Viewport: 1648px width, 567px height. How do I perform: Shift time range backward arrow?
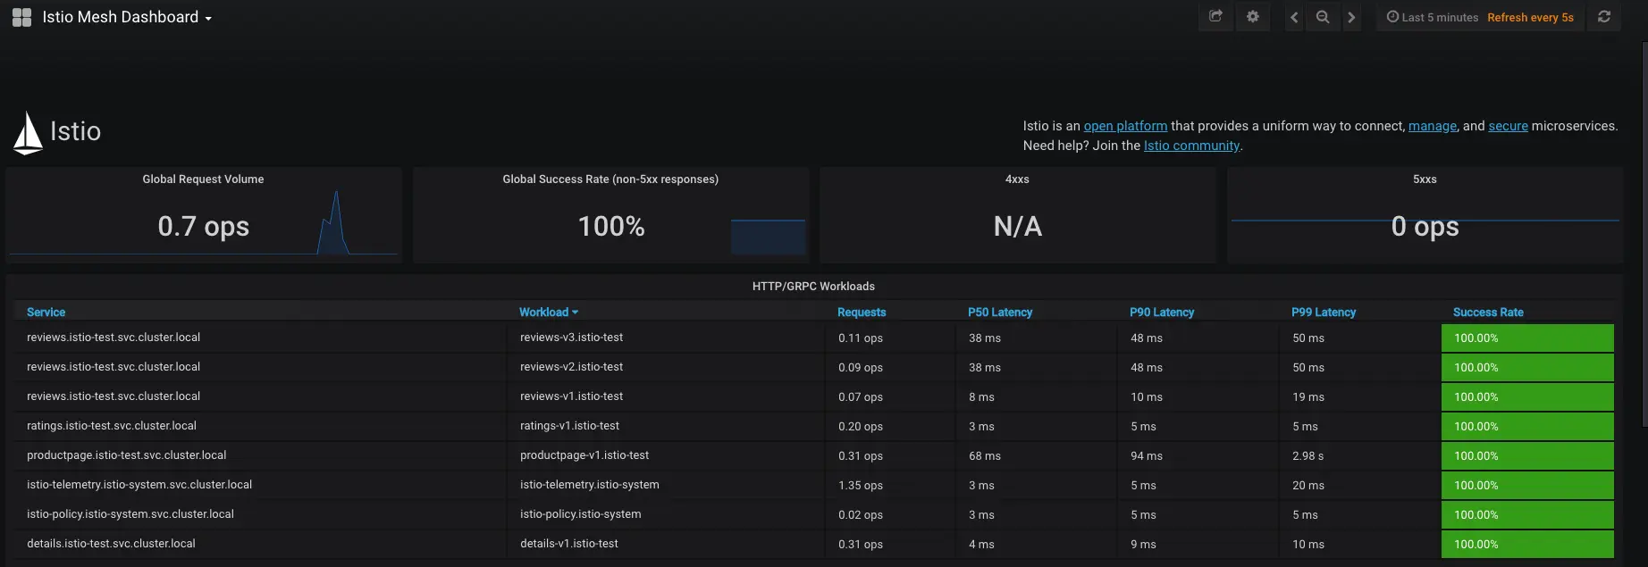click(1294, 17)
